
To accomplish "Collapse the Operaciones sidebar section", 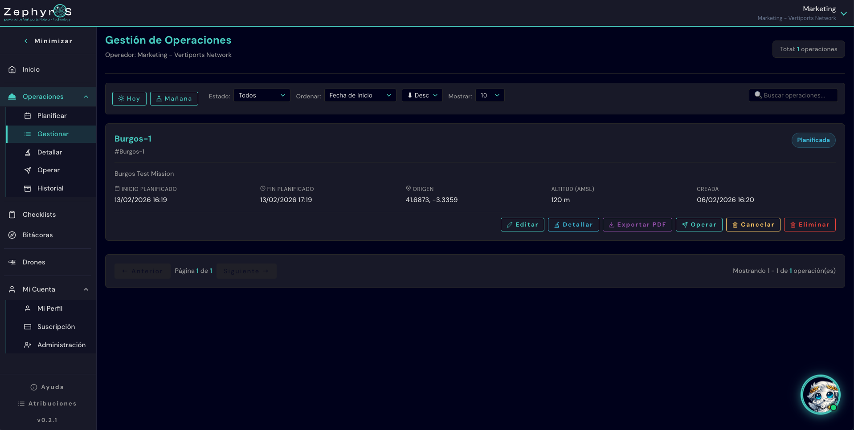I will click(x=86, y=97).
